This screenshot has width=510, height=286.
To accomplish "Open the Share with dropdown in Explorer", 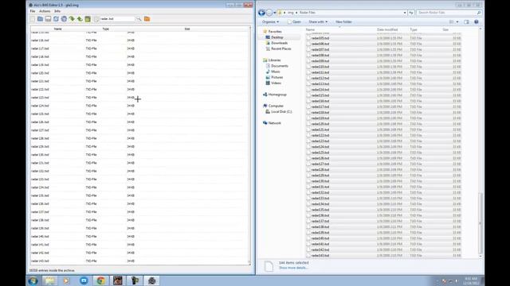I will coord(318,21).
